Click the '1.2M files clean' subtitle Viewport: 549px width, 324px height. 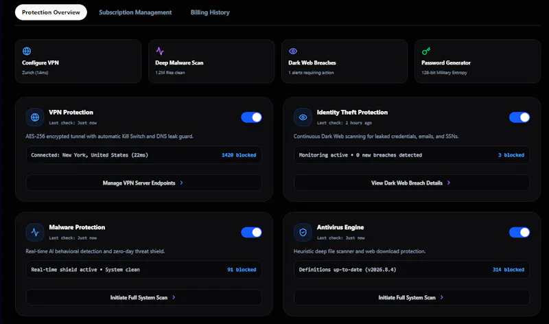(170, 73)
